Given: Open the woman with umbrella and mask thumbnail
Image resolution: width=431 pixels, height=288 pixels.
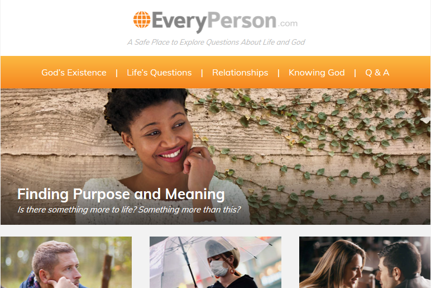Looking at the screenshot, I should (215, 262).
